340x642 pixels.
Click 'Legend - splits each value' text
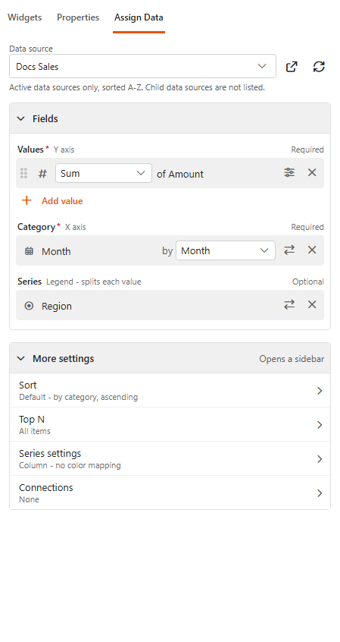tap(94, 282)
